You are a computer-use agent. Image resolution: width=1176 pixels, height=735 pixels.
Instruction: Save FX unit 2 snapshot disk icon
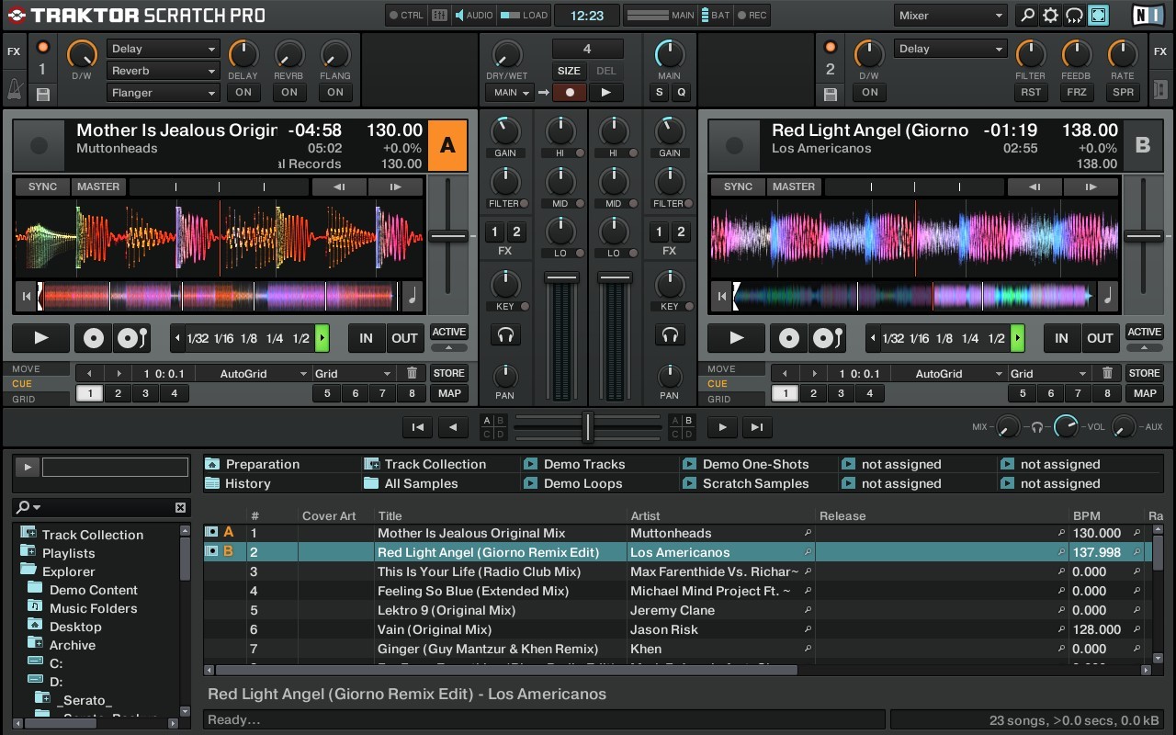pyautogui.click(x=831, y=94)
